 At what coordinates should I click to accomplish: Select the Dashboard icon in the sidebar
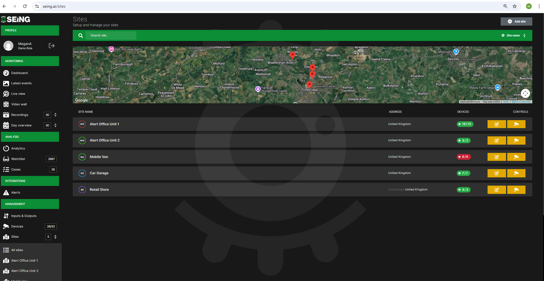pos(6,73)
